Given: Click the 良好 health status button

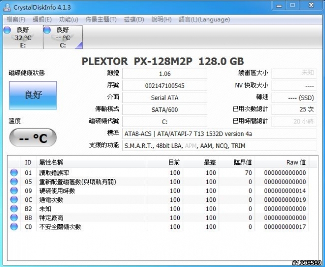Looking at the screenshot, I should point(33,95).
